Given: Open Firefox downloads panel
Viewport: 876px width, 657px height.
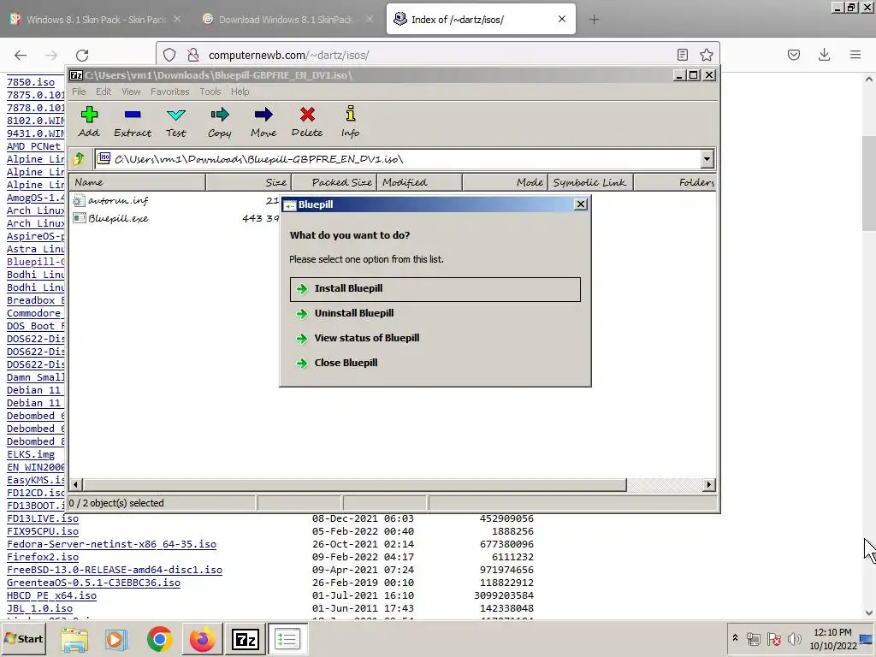Looking at the screenshot, I should [x=824, y=55].
